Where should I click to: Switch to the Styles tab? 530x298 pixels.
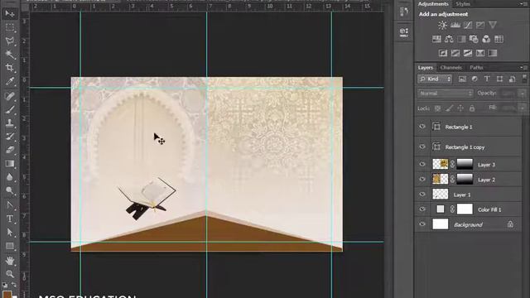463,4
